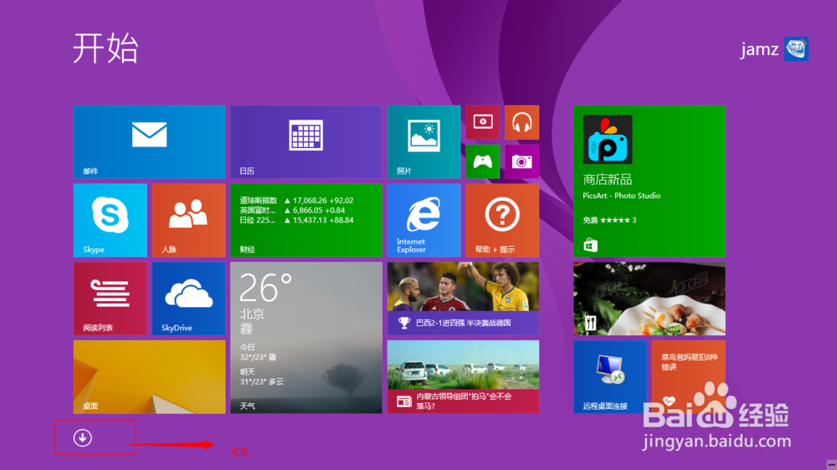The image size is (837, 470).
Task: Open the Food & Drink tile
Action: point(650,299)
